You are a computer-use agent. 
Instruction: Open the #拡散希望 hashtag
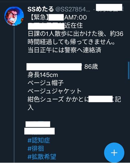42,157
